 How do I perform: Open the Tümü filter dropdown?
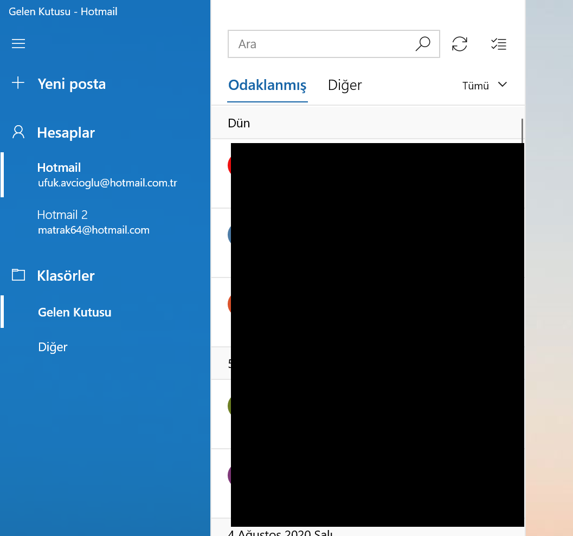(485, 86)
